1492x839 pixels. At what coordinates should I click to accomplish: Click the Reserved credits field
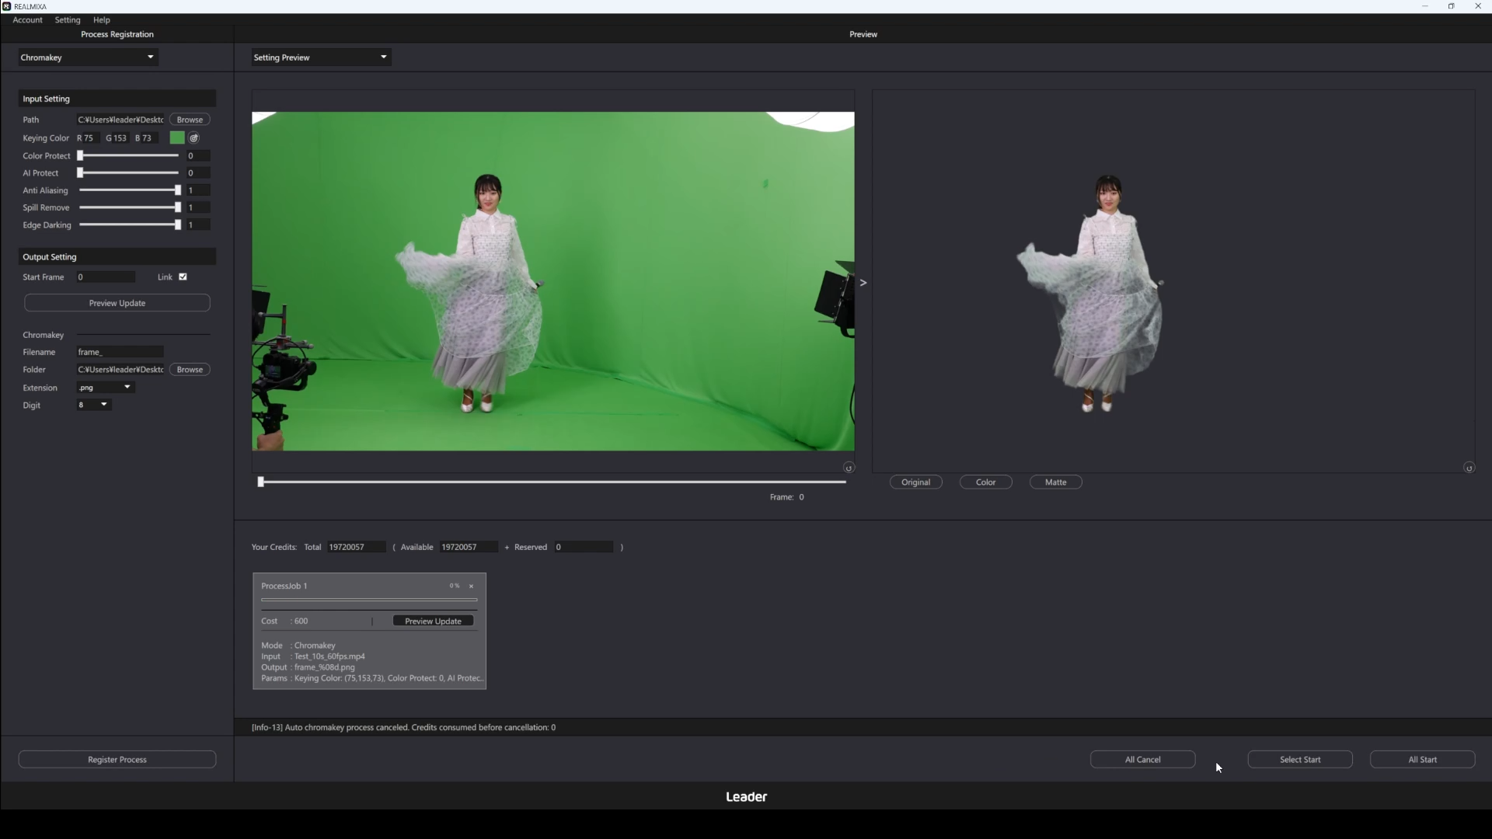point(584,548)
